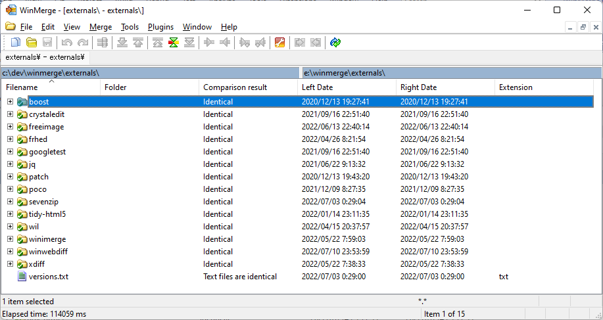Click the Open folder toolbar icon

[31, 42]
